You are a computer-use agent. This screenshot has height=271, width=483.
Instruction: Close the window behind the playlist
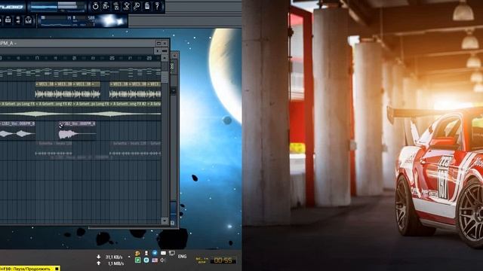pyautogui.click(x=175, y=56)
